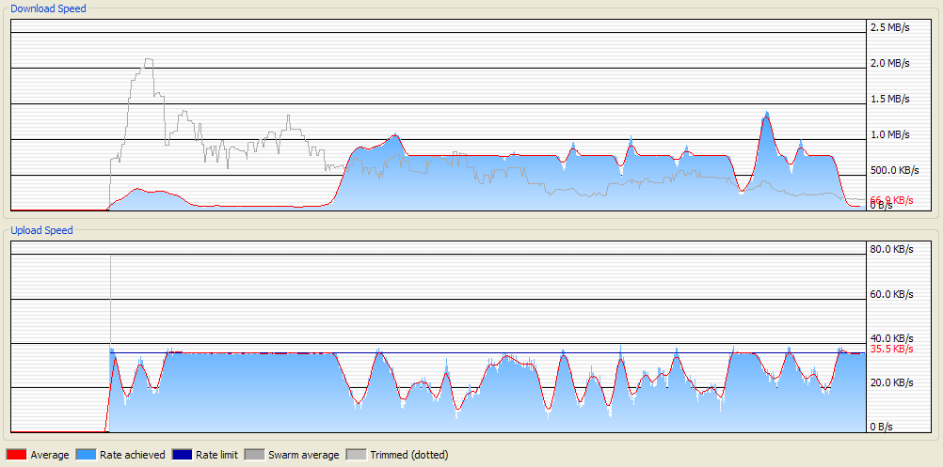Select the Swarm average legend label

[x=304, y=455]
